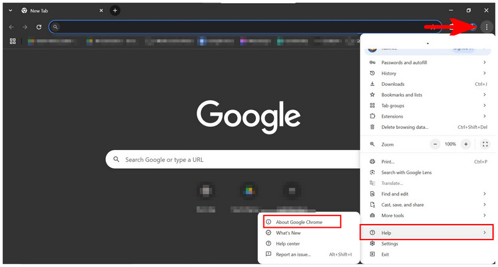498x267 pixels.
Task: Click the back navigation arrow
Action: tap(12, 27)
